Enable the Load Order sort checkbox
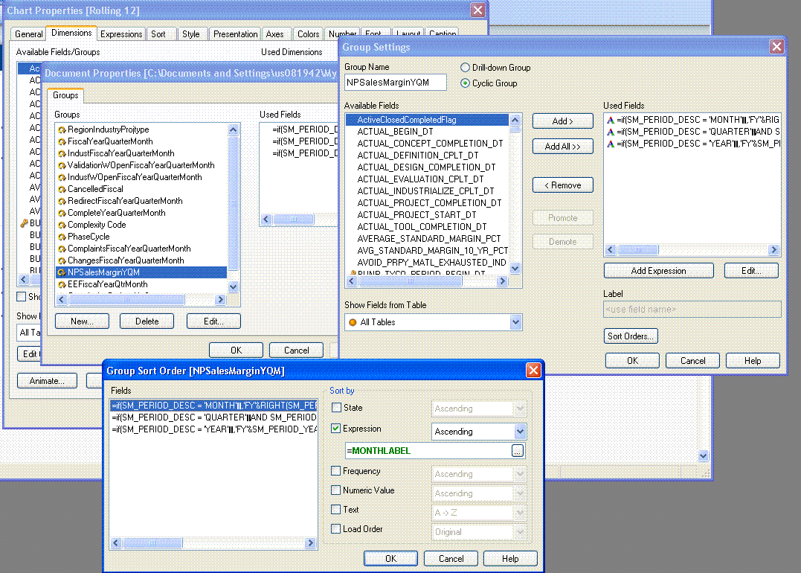801x573 pixels. (x=335, y=529)
